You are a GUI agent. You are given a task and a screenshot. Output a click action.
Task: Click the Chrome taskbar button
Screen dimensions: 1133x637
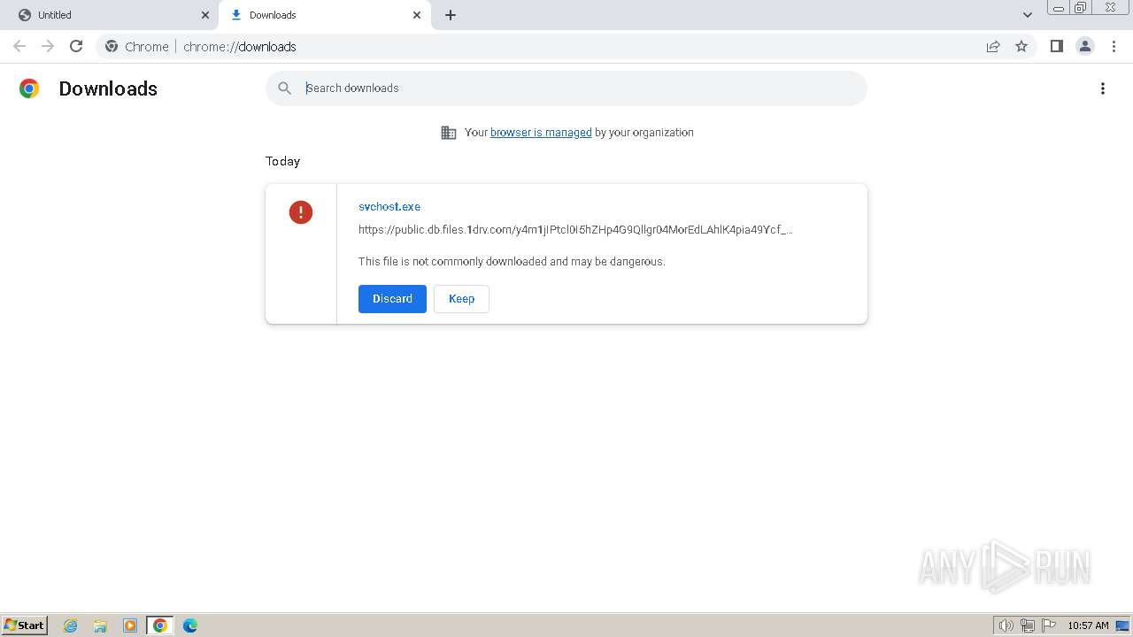tap(160, 625)
